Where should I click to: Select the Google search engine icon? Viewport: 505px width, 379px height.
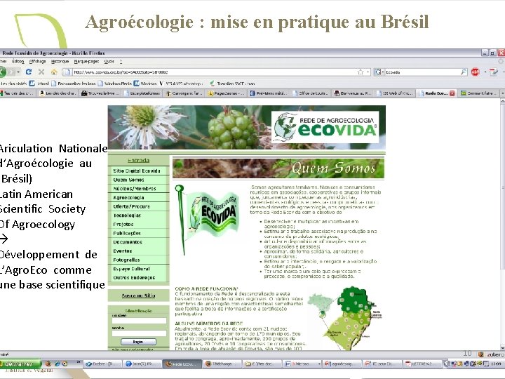[378, 72]
